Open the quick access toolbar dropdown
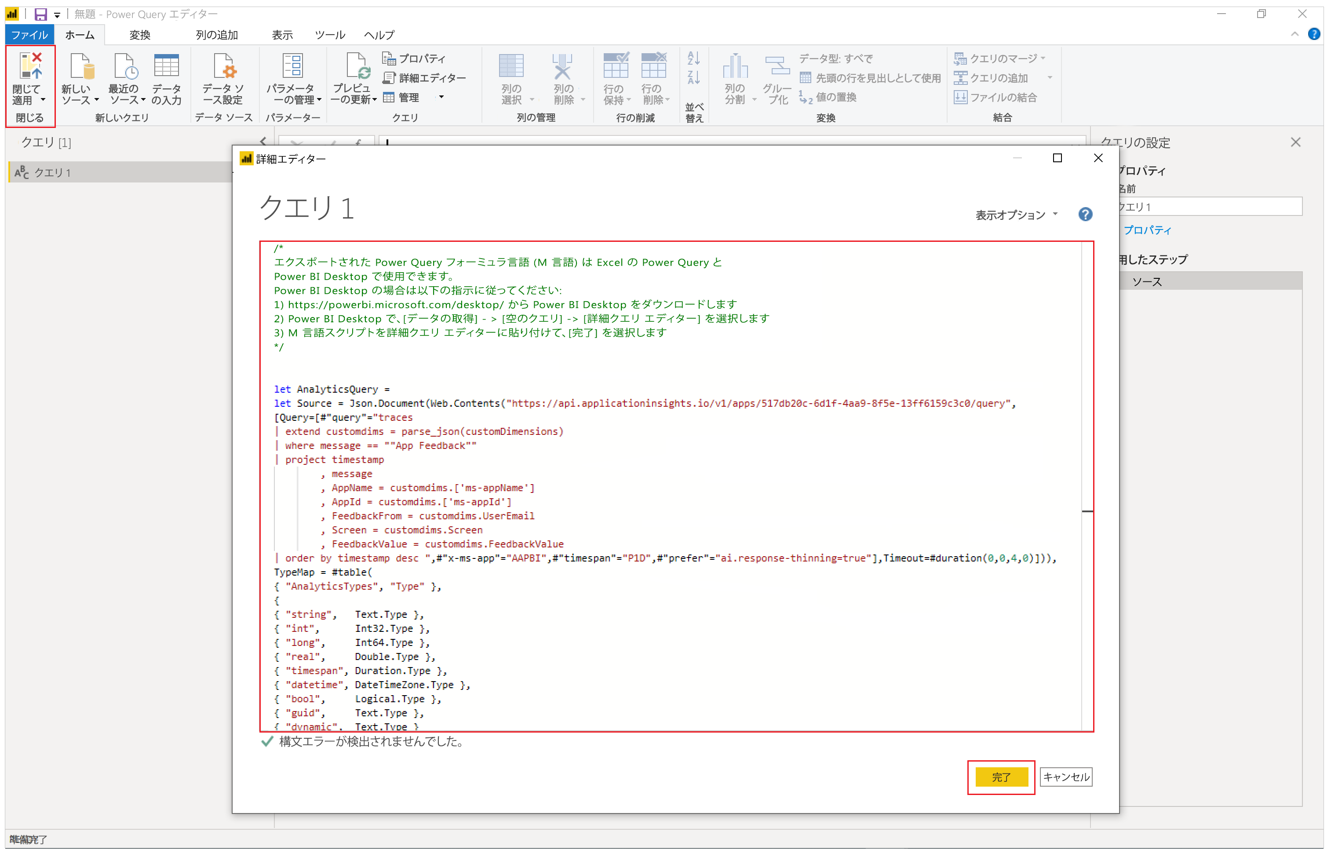 point(57,15)
